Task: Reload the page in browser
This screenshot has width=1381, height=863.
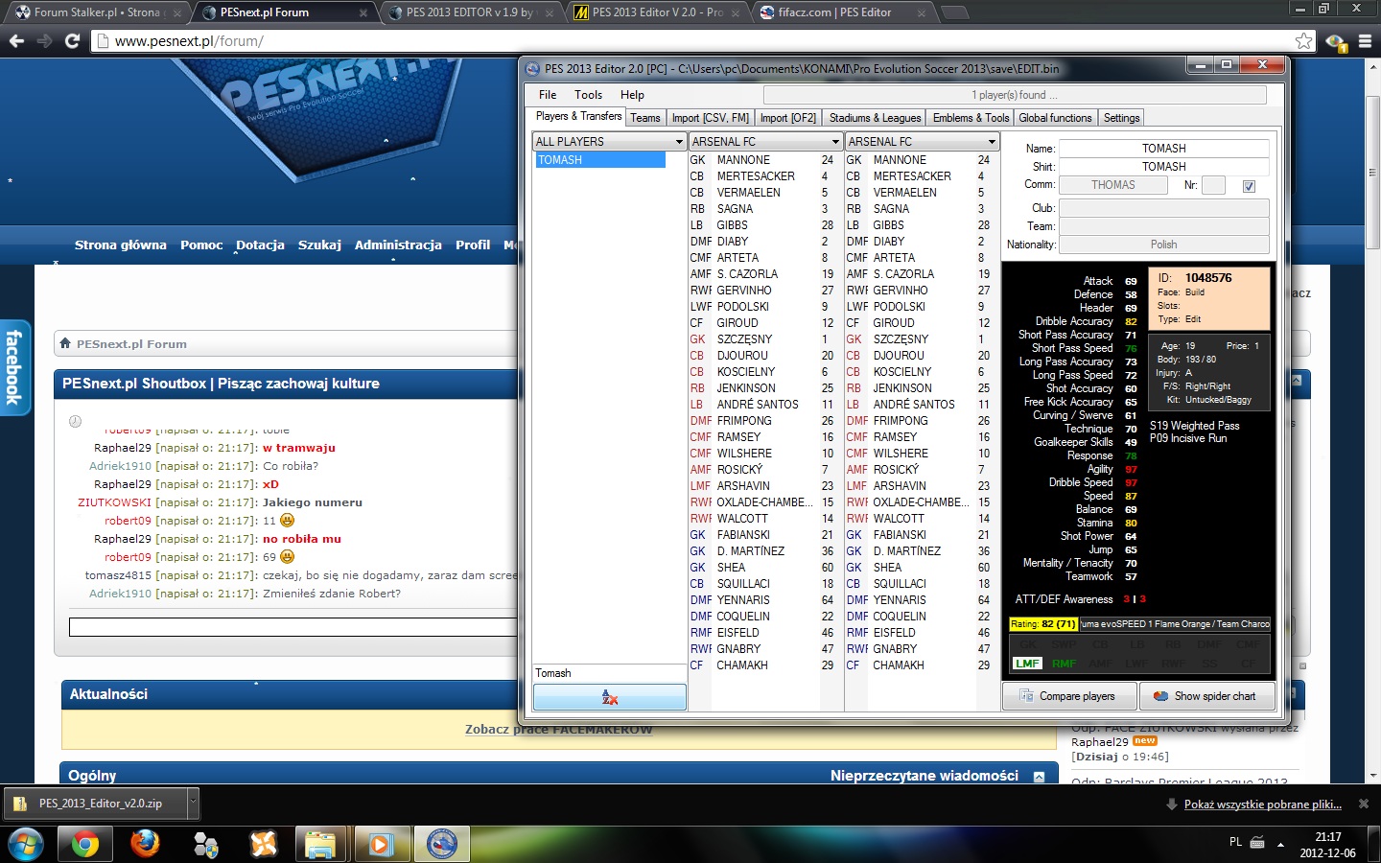Action: click(x=72, y=41)
